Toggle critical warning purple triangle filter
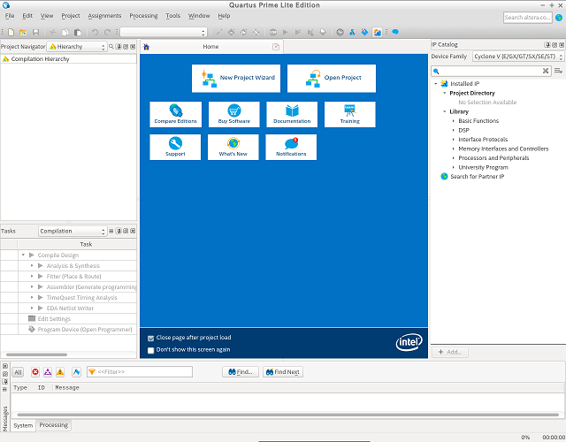This screenshot has width=566, height=442. coord(48,372)
